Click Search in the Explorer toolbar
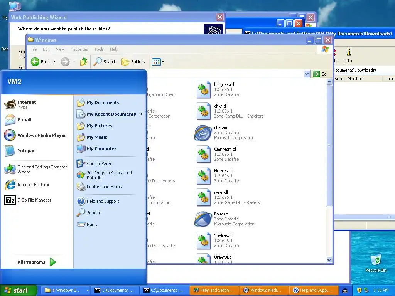Viewport: 395px width, 296px height. [x=105, y=62]
